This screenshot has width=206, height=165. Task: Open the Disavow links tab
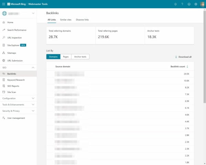coord(82,20)
